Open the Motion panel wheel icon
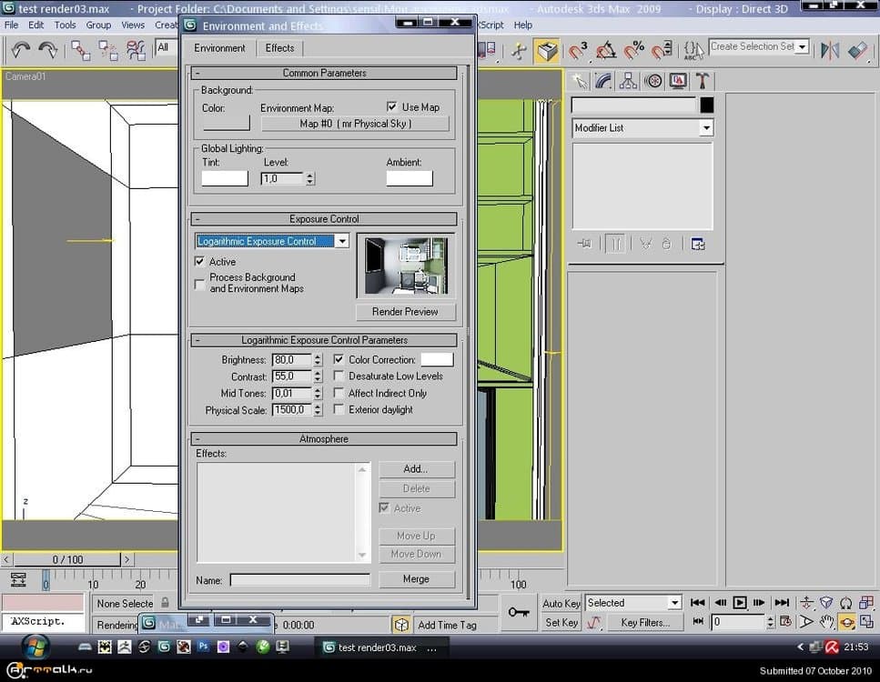 [x=653, y=81]
